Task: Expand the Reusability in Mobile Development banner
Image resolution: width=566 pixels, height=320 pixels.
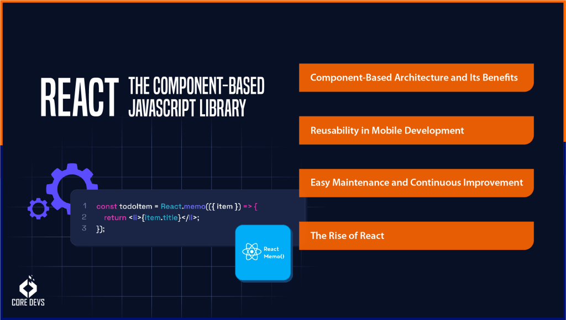Action: click(416, 130)
